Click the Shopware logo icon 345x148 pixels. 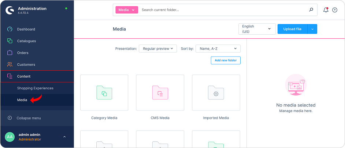click(x=10, y=10)
